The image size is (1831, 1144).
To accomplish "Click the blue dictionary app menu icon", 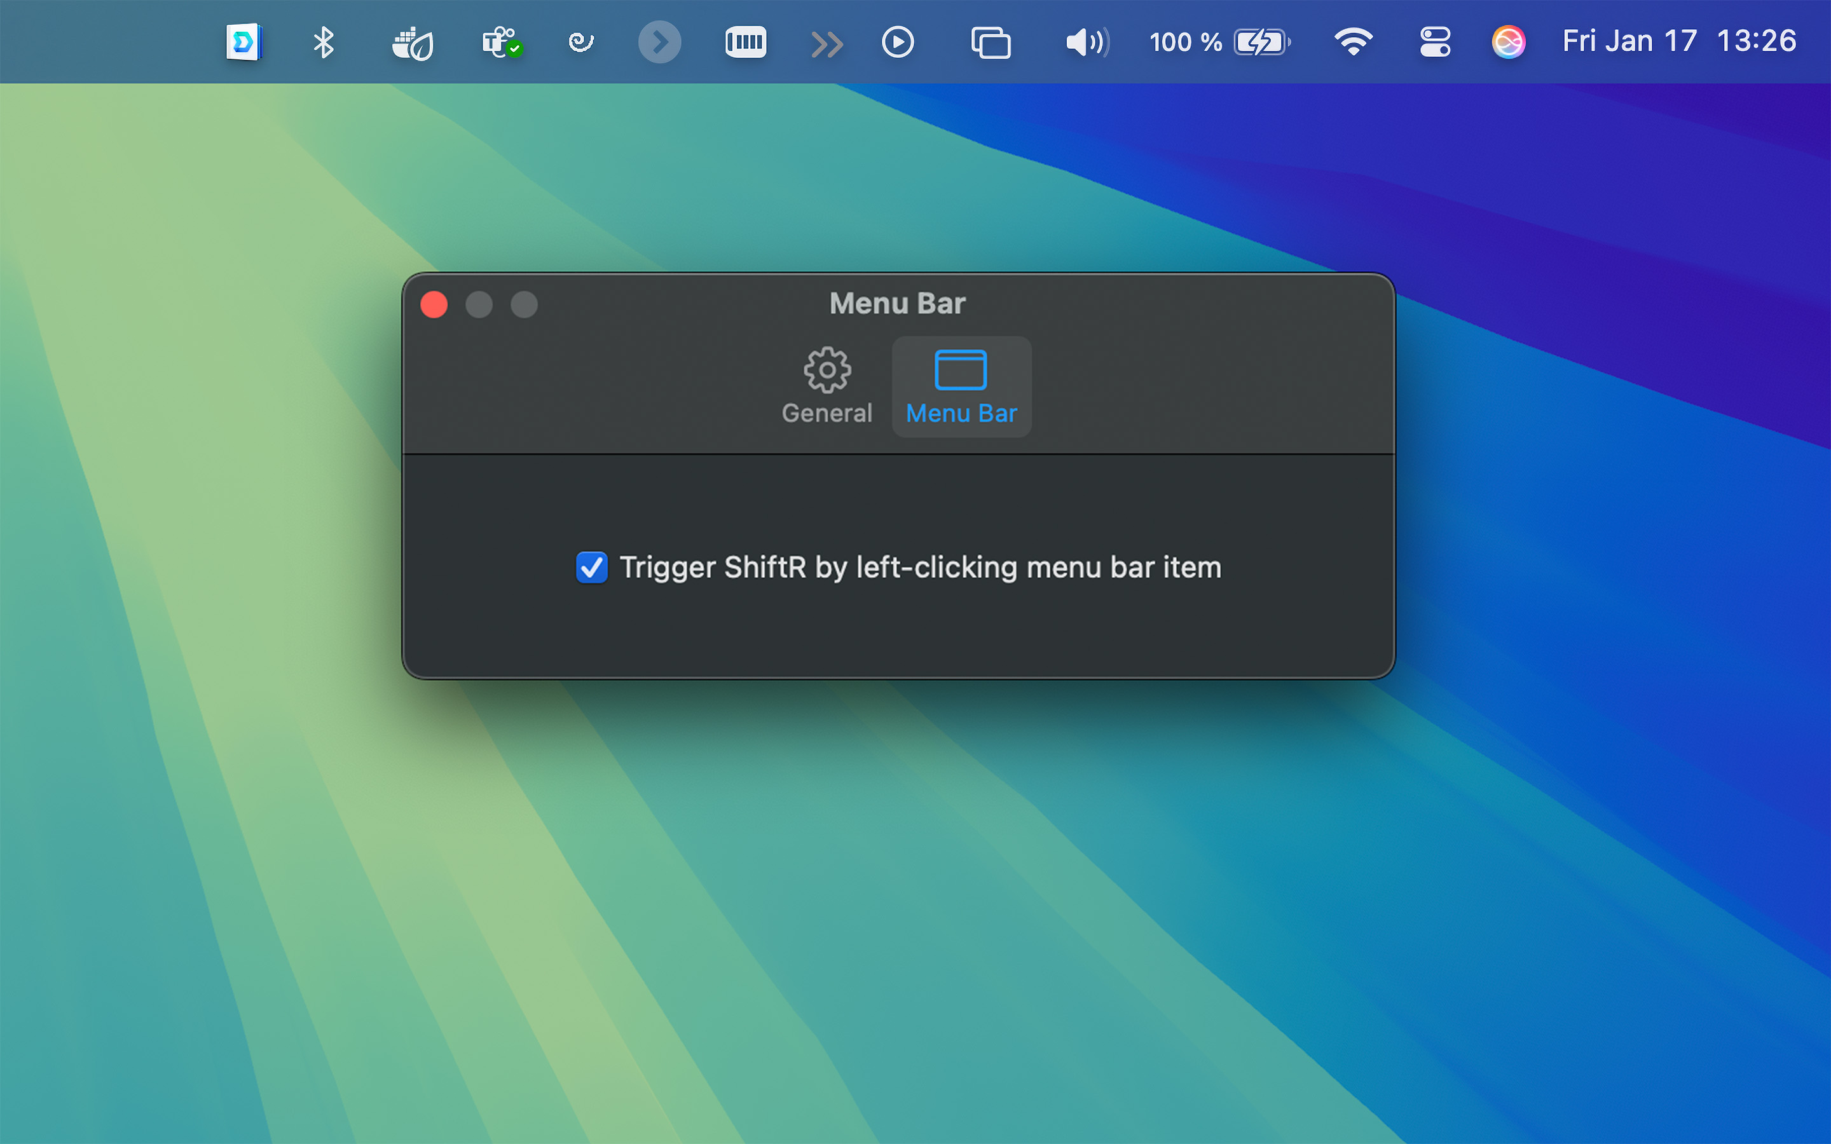I will [243, 41].
